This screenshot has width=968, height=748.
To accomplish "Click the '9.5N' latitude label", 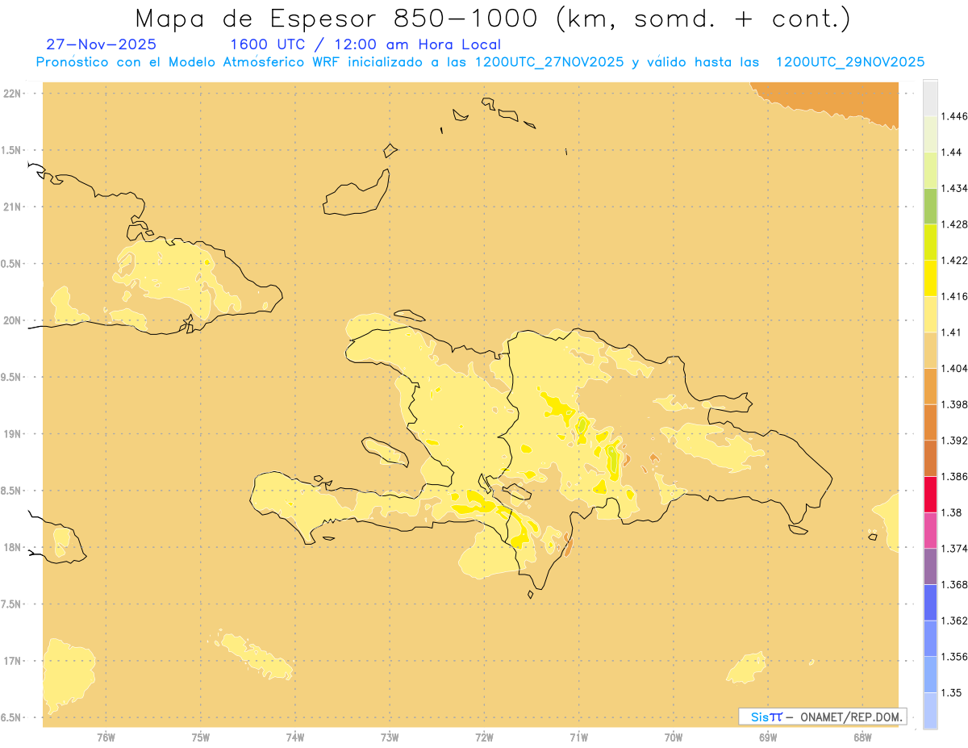I will [x=12, y=377].
